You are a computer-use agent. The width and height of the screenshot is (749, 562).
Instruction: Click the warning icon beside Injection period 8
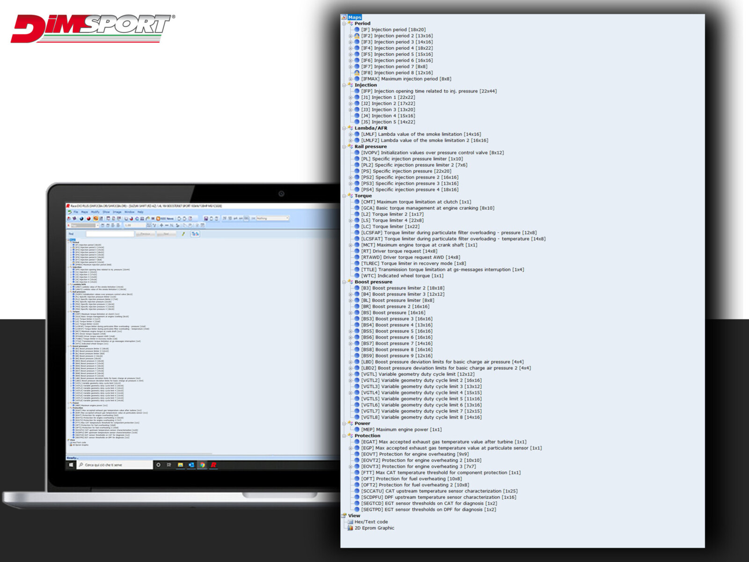pos(357,73)
